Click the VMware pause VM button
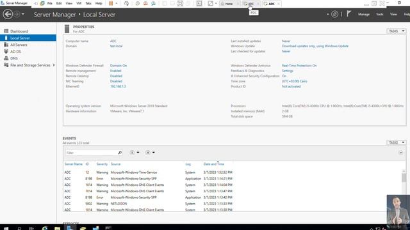Screen dimensions: 410x230 click(x=111, y=3)
